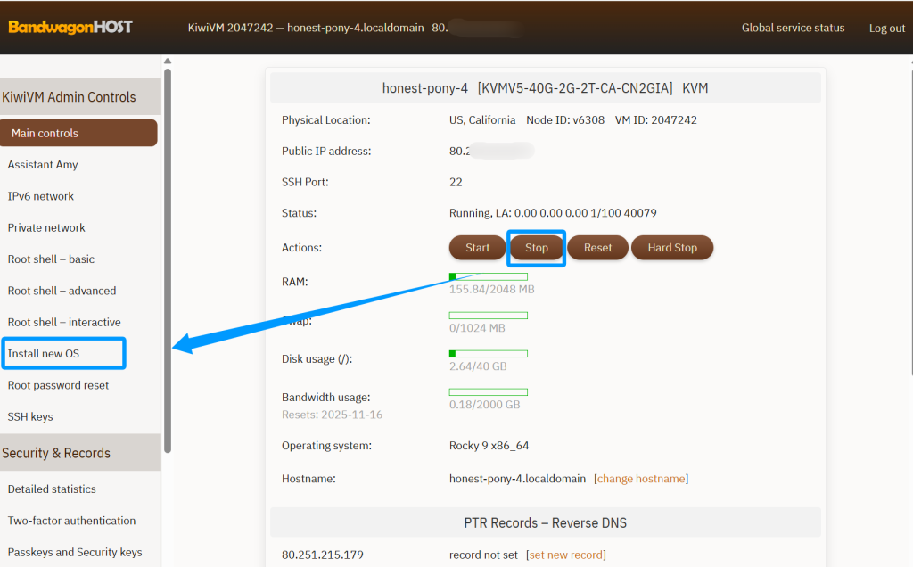Open Private network settings
This screenshot has height=567, width=913.
coord(46,227)
